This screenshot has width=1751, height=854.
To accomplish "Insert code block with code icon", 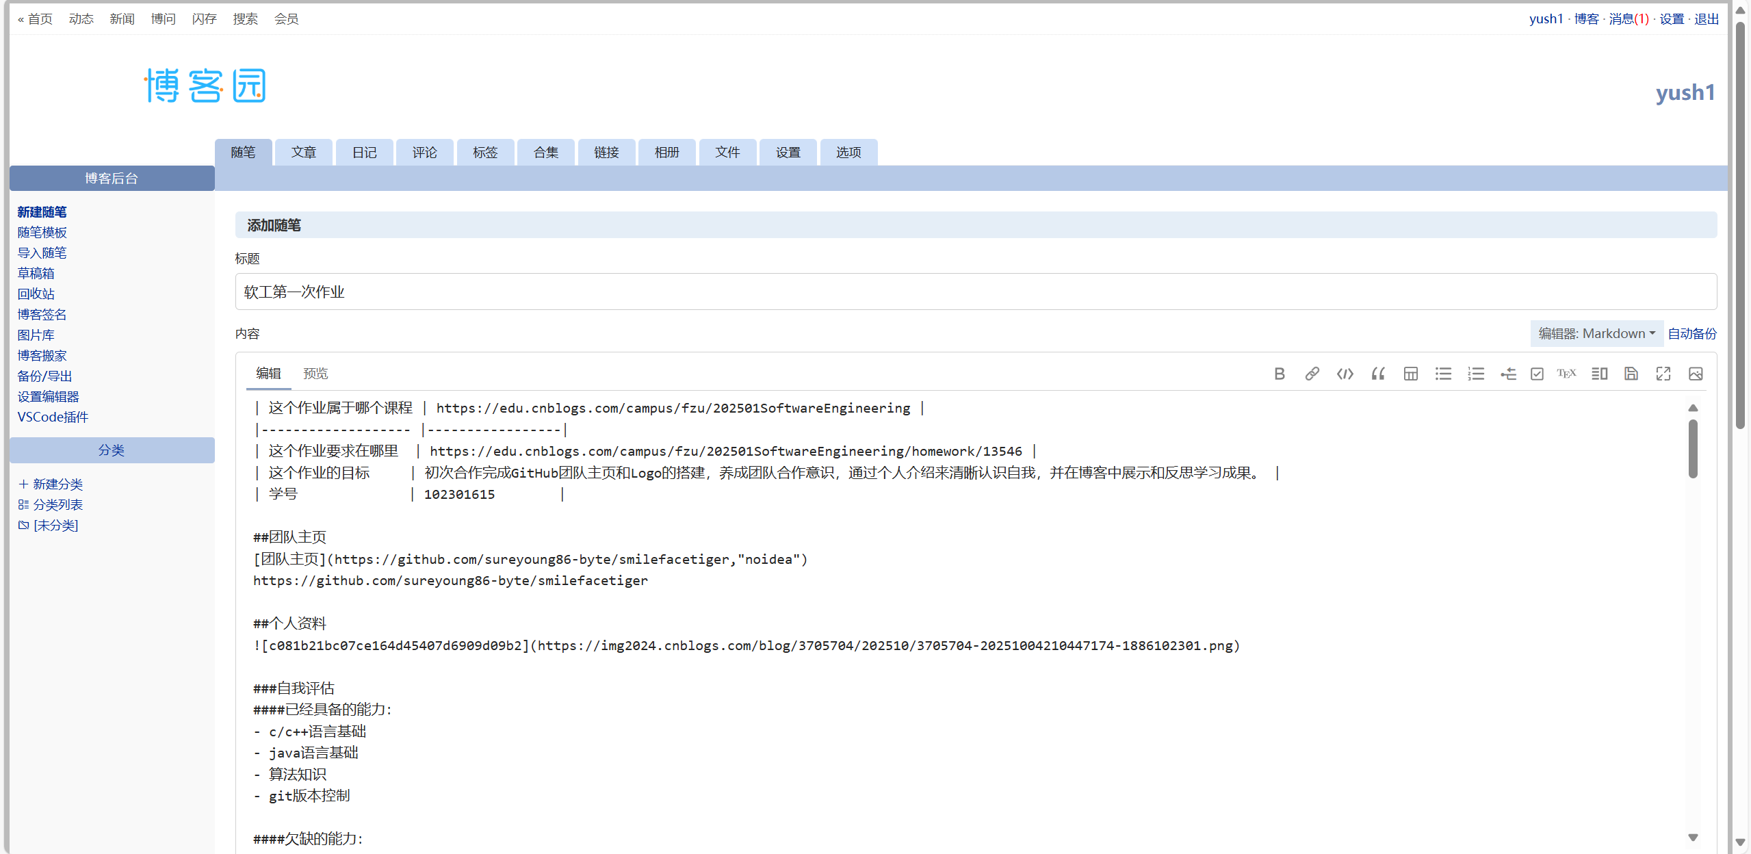I will point(1345,374).
